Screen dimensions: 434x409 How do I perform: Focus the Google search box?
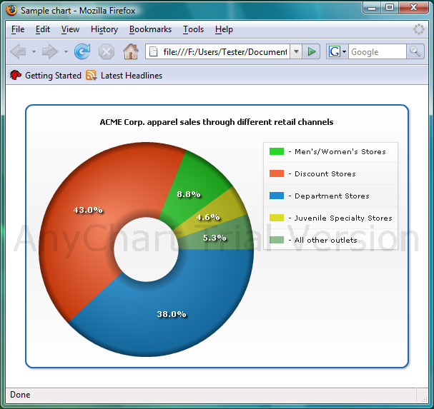tap(377, 51)
